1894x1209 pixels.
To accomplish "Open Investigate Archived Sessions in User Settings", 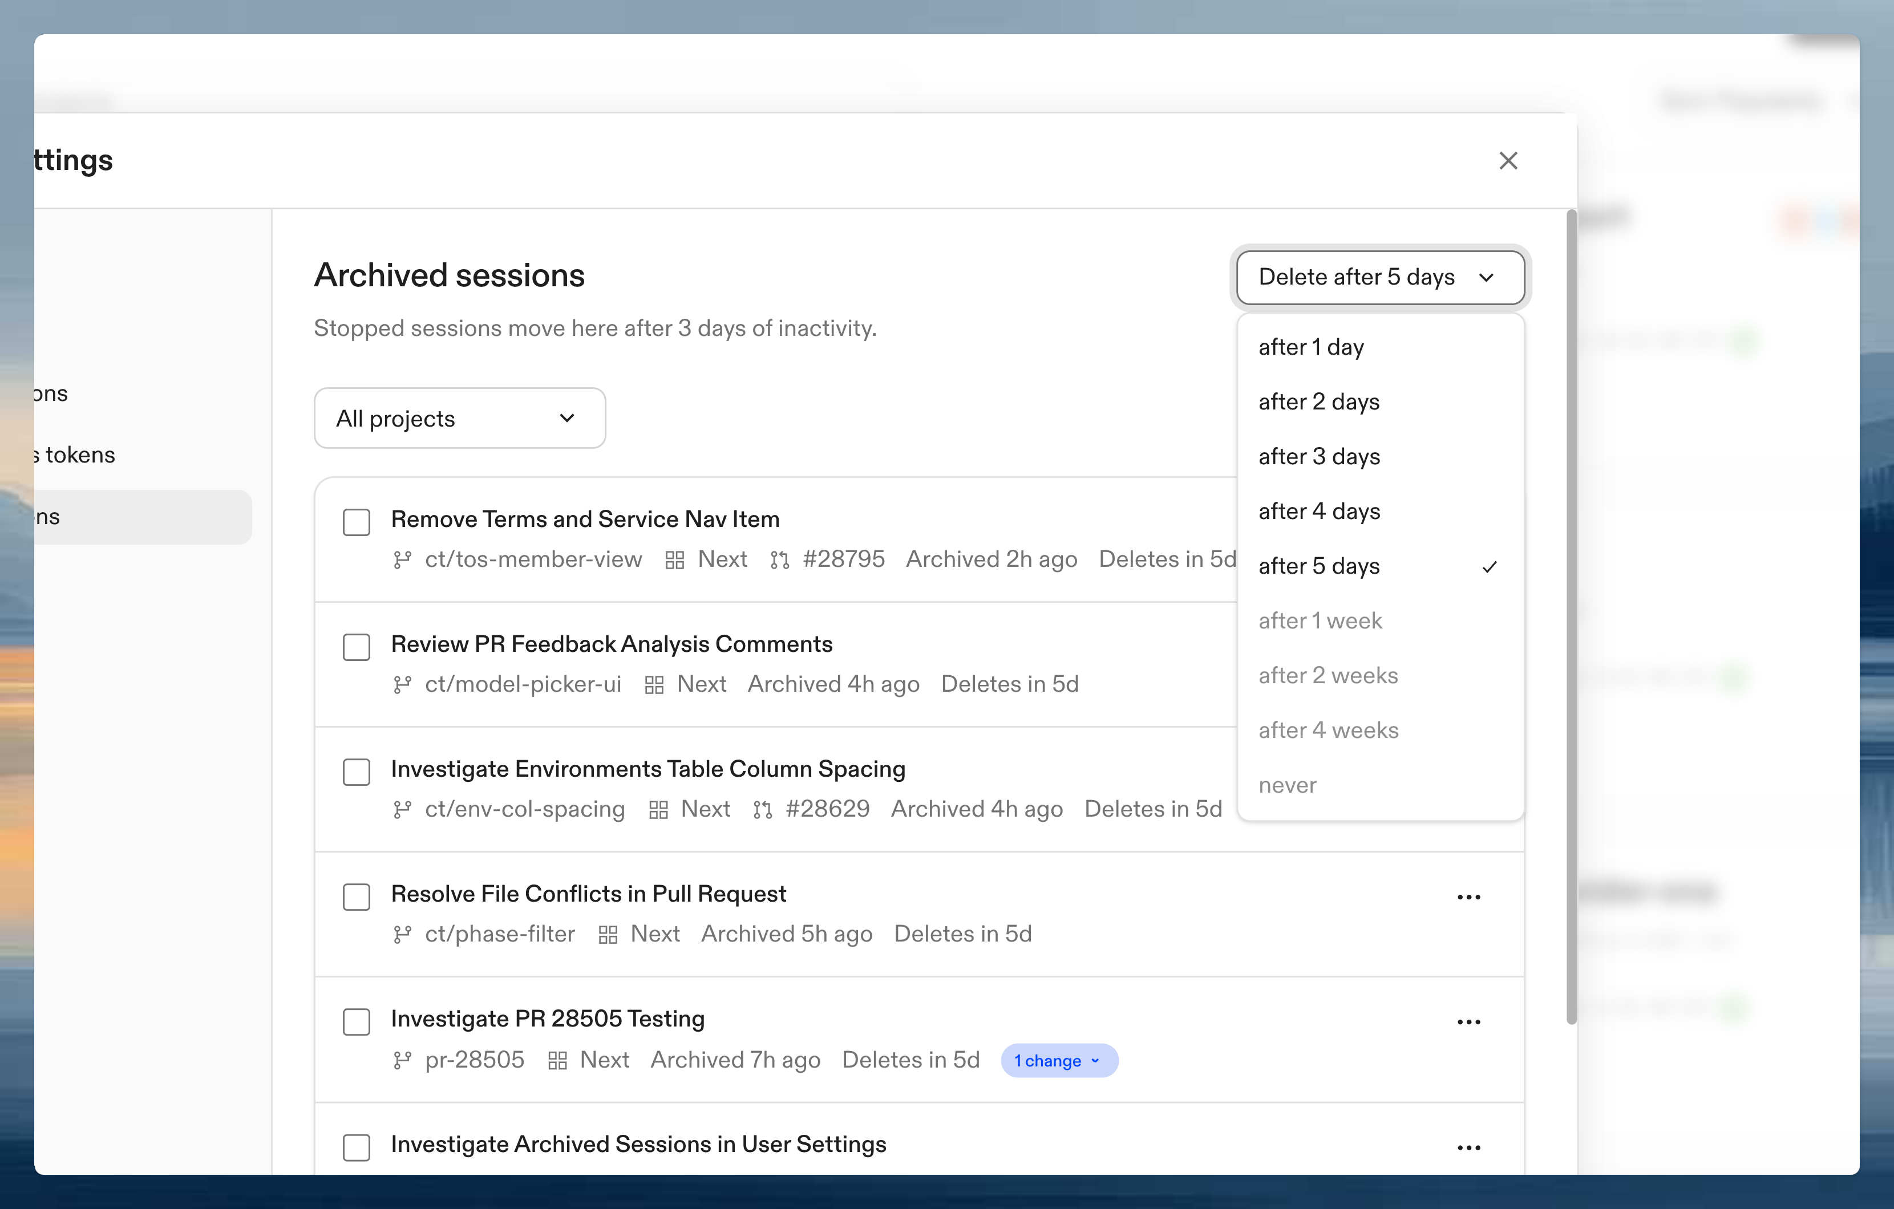I will pyautogui.click(x=639, y=1145).
